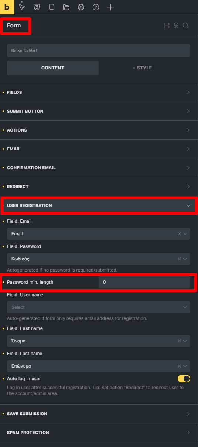Toggle the Auto log in user switch
198x447 pixels.
click(184, 379)
